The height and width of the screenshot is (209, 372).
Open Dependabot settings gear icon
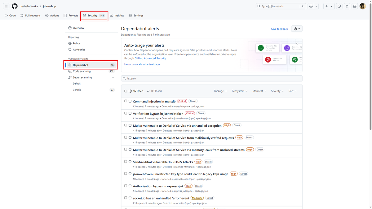coord(297,29)
